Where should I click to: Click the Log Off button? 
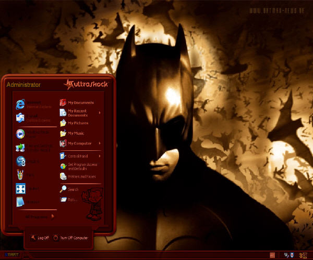coord(40,238)
